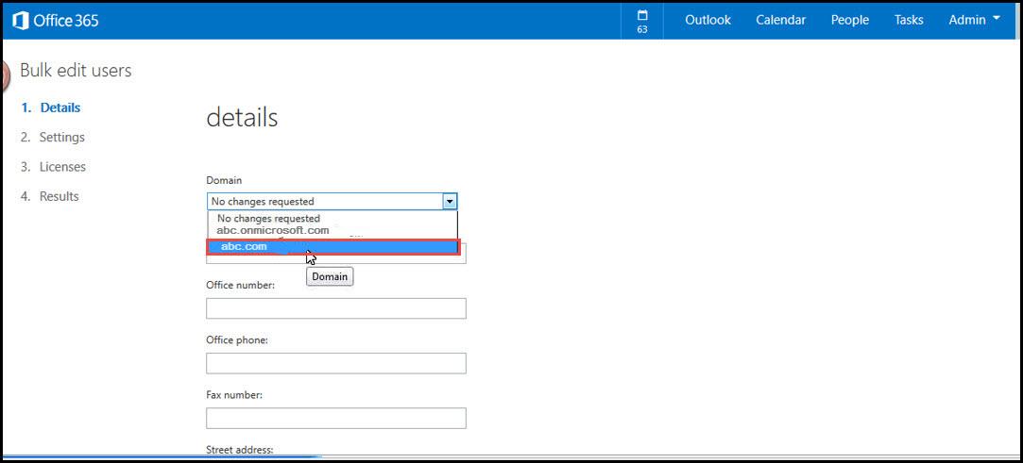The width and height of the screenshot is (1023, 463).
Task: Open the People page
Action: tap(849, 20)
